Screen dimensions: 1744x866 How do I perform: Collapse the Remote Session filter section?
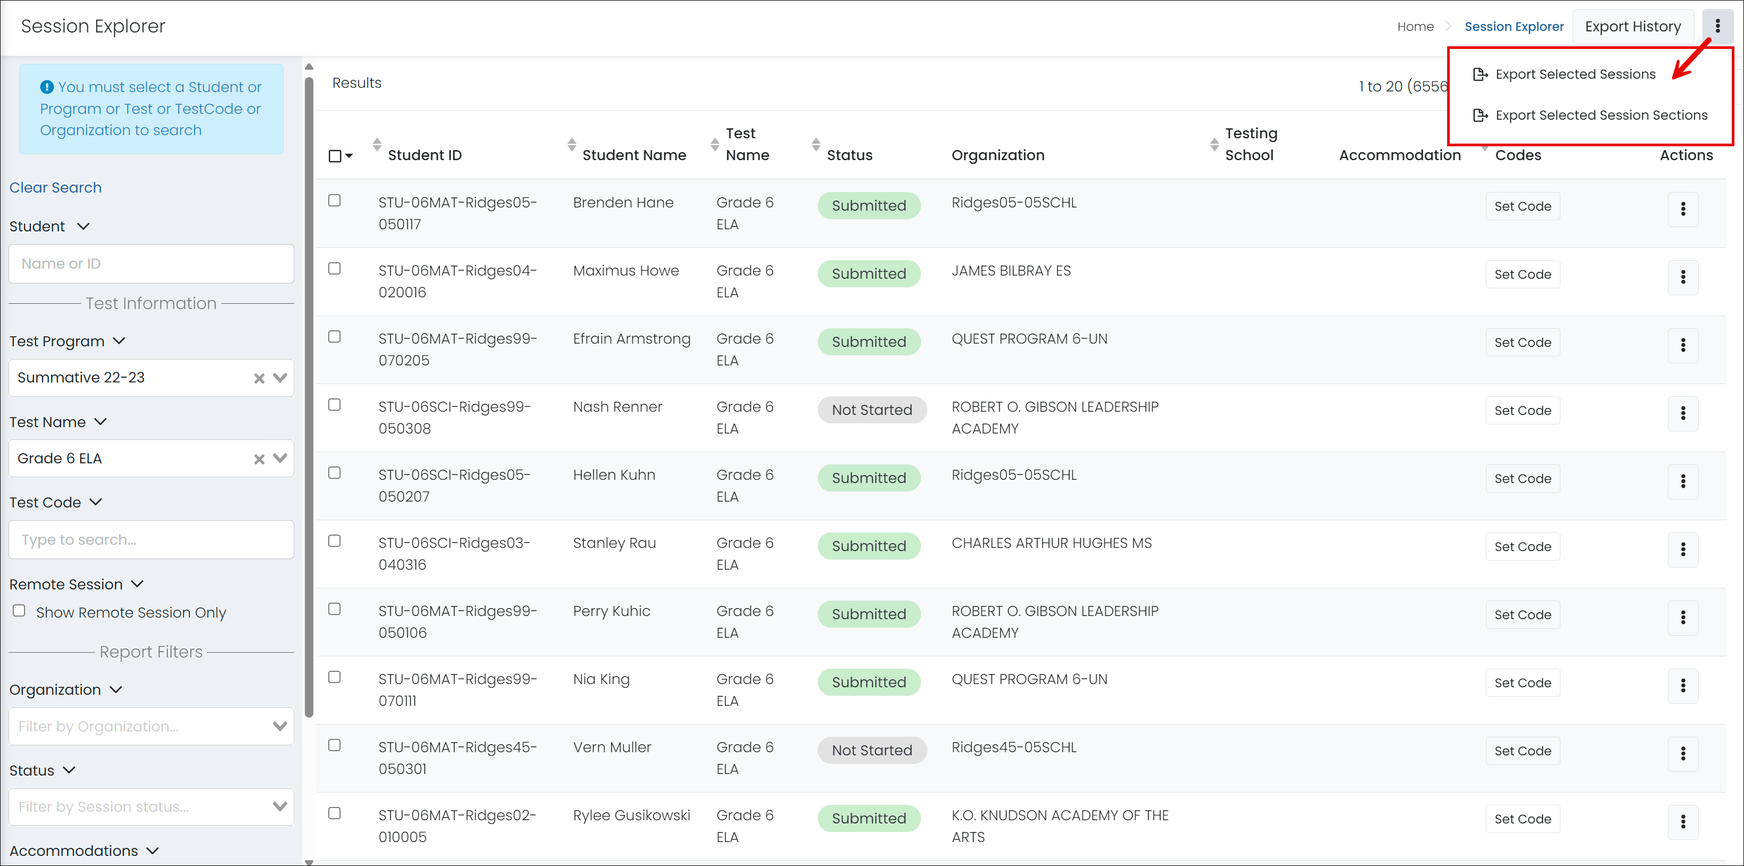137,584
